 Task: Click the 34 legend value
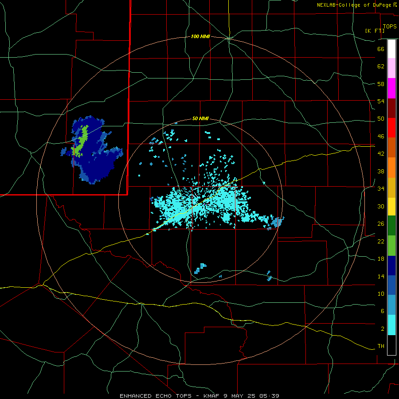pos(381,189)
